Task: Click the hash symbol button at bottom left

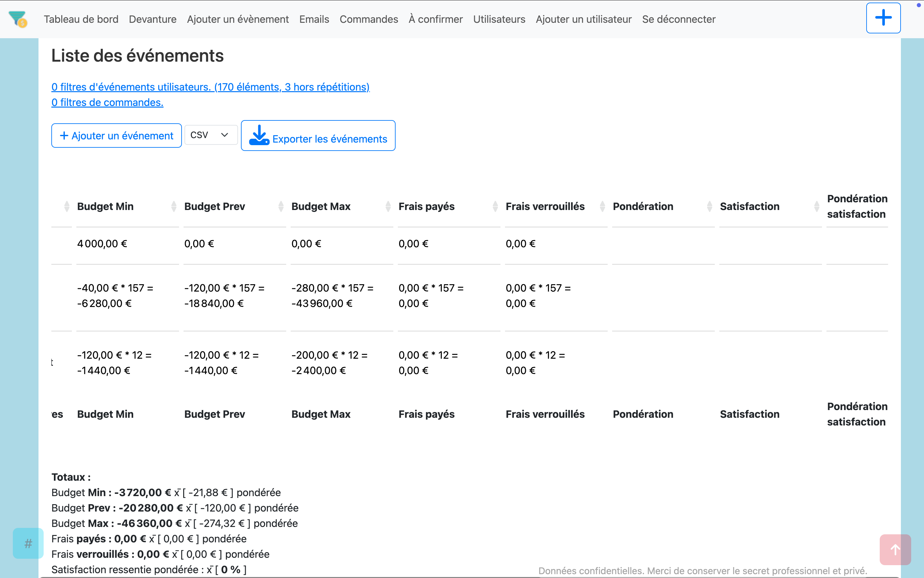Action: (28, 543)
